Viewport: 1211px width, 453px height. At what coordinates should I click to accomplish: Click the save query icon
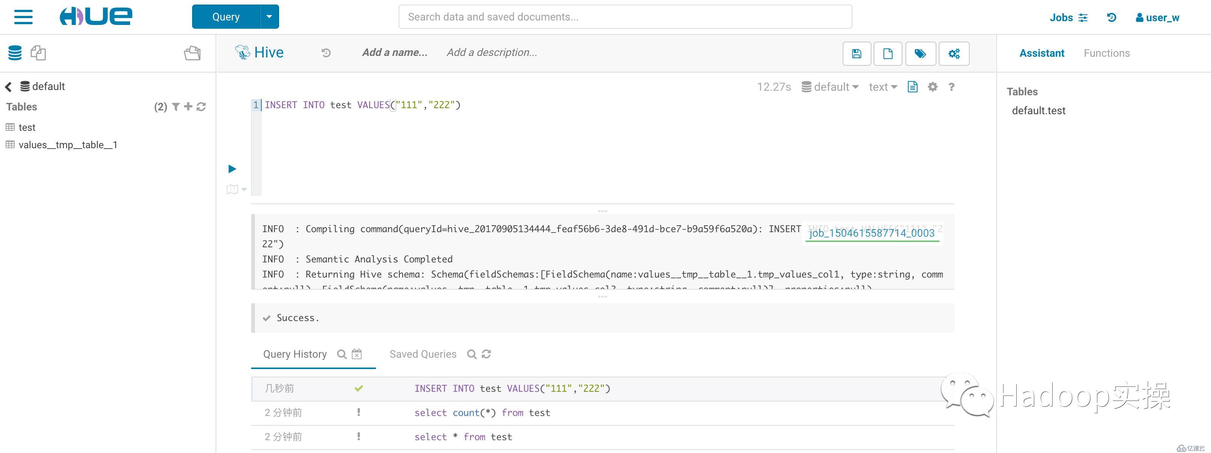click(x=856, y=53)
